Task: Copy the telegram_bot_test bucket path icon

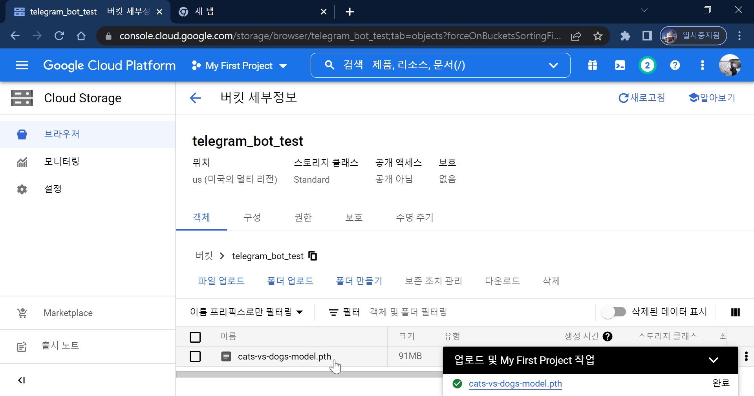Action: point(313,256)
